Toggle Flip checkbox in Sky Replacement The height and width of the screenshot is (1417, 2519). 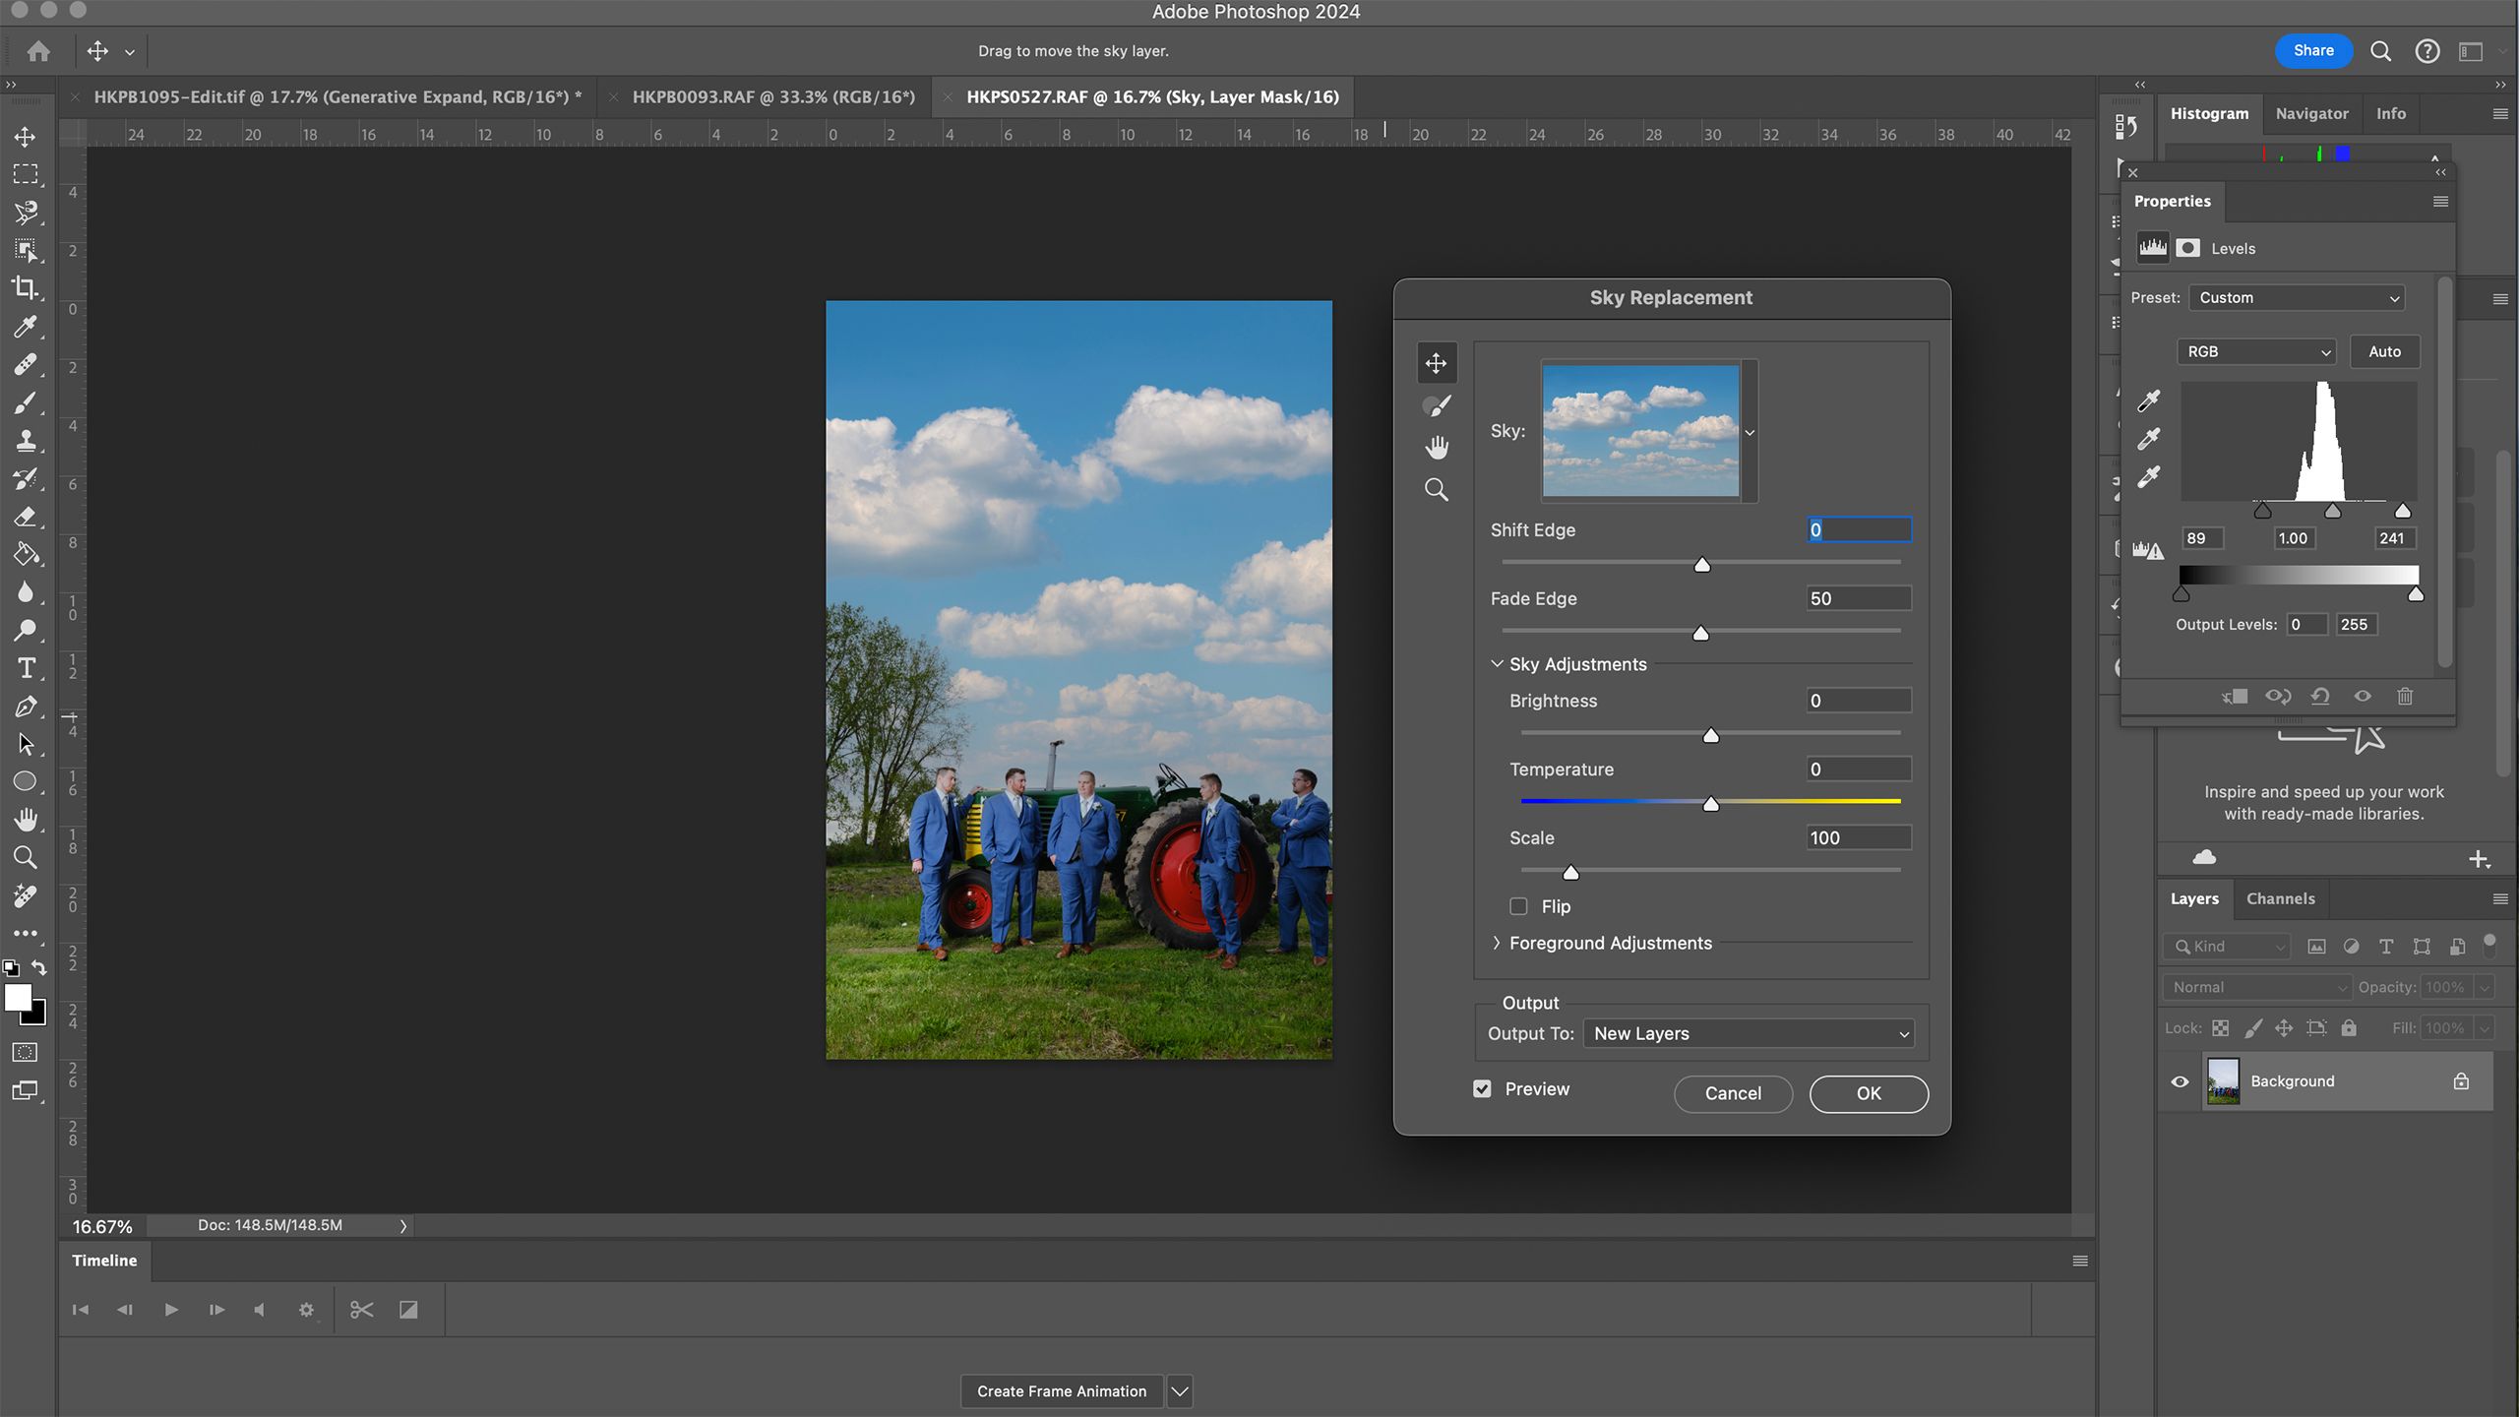click(x=1519, y=905)
